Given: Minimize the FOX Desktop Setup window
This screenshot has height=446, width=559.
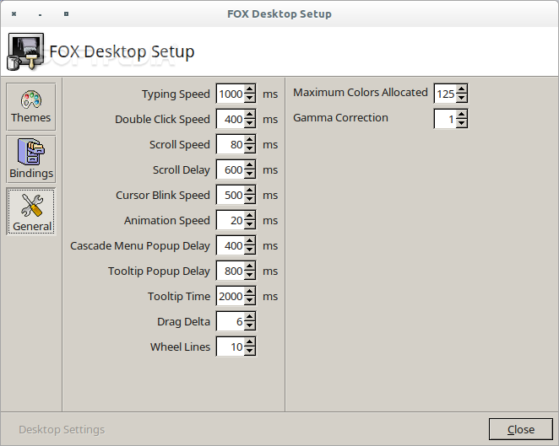Looking at the screenshot, I should pos(40,14).
